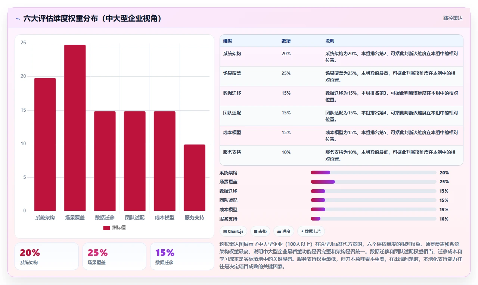478x285 pixels.
Task: Click the 系统架构 bar in the chart
Action: (x=45, y=145)
